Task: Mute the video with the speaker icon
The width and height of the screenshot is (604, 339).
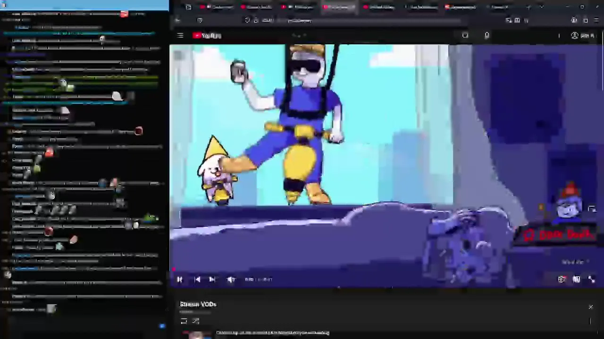Action: tap(231, 279)
